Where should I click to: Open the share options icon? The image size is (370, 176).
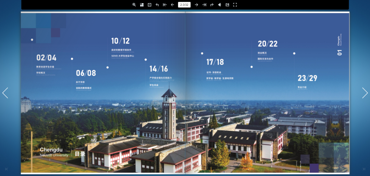click(227, 5)
